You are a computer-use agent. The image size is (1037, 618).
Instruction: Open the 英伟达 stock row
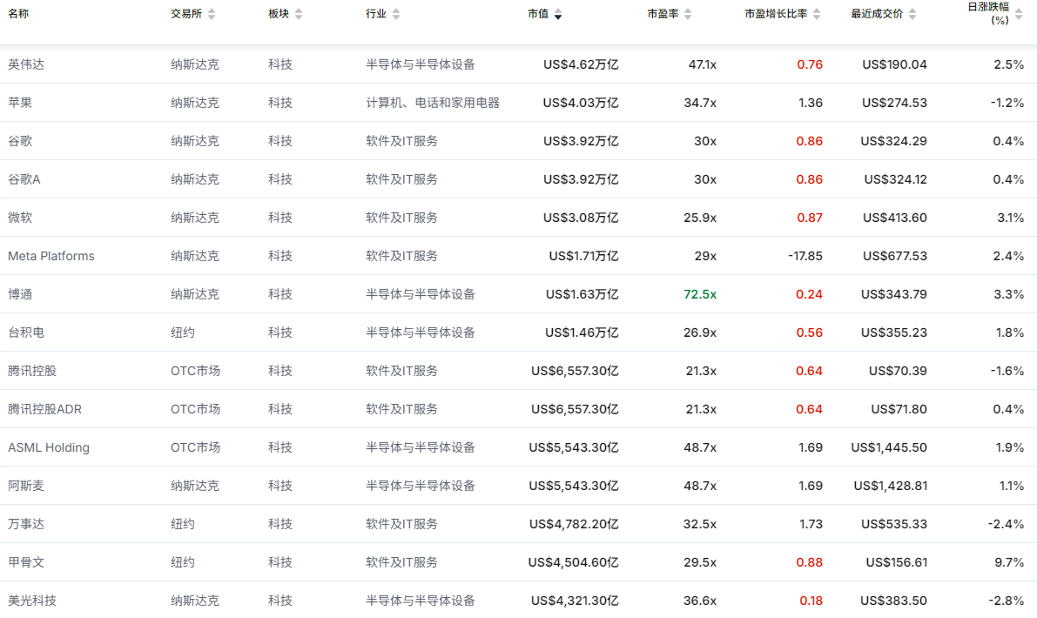tap(26, 64)
